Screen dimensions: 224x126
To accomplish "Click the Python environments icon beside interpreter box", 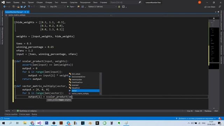I will 119,7.
